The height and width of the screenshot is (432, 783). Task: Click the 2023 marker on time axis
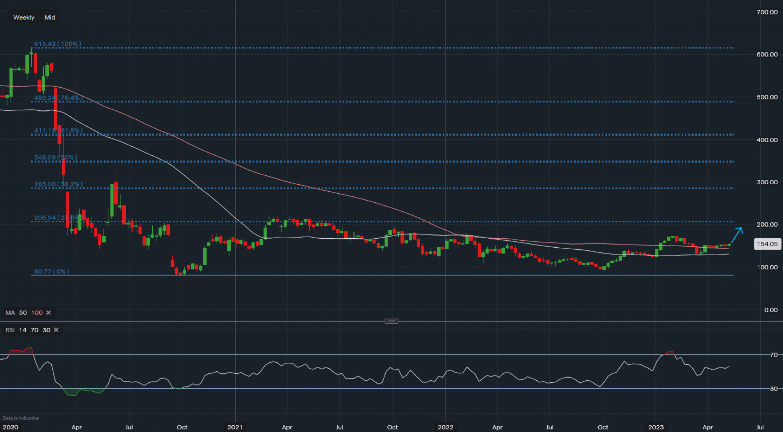click(656, 427)
